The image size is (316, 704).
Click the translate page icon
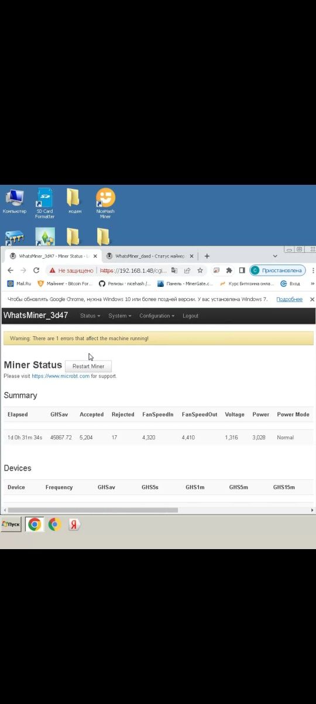click(174, 270)
